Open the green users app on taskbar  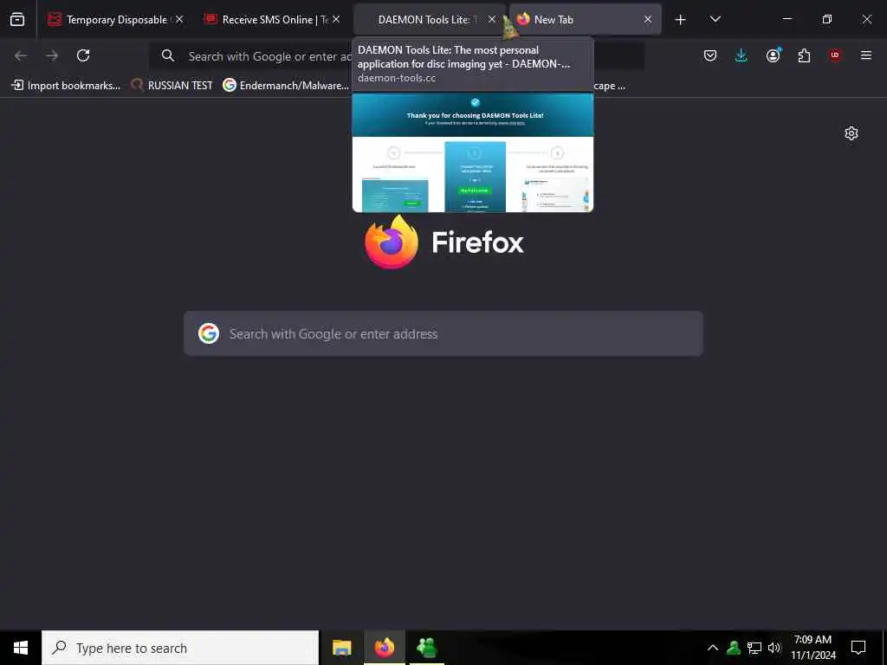[426, 648]
